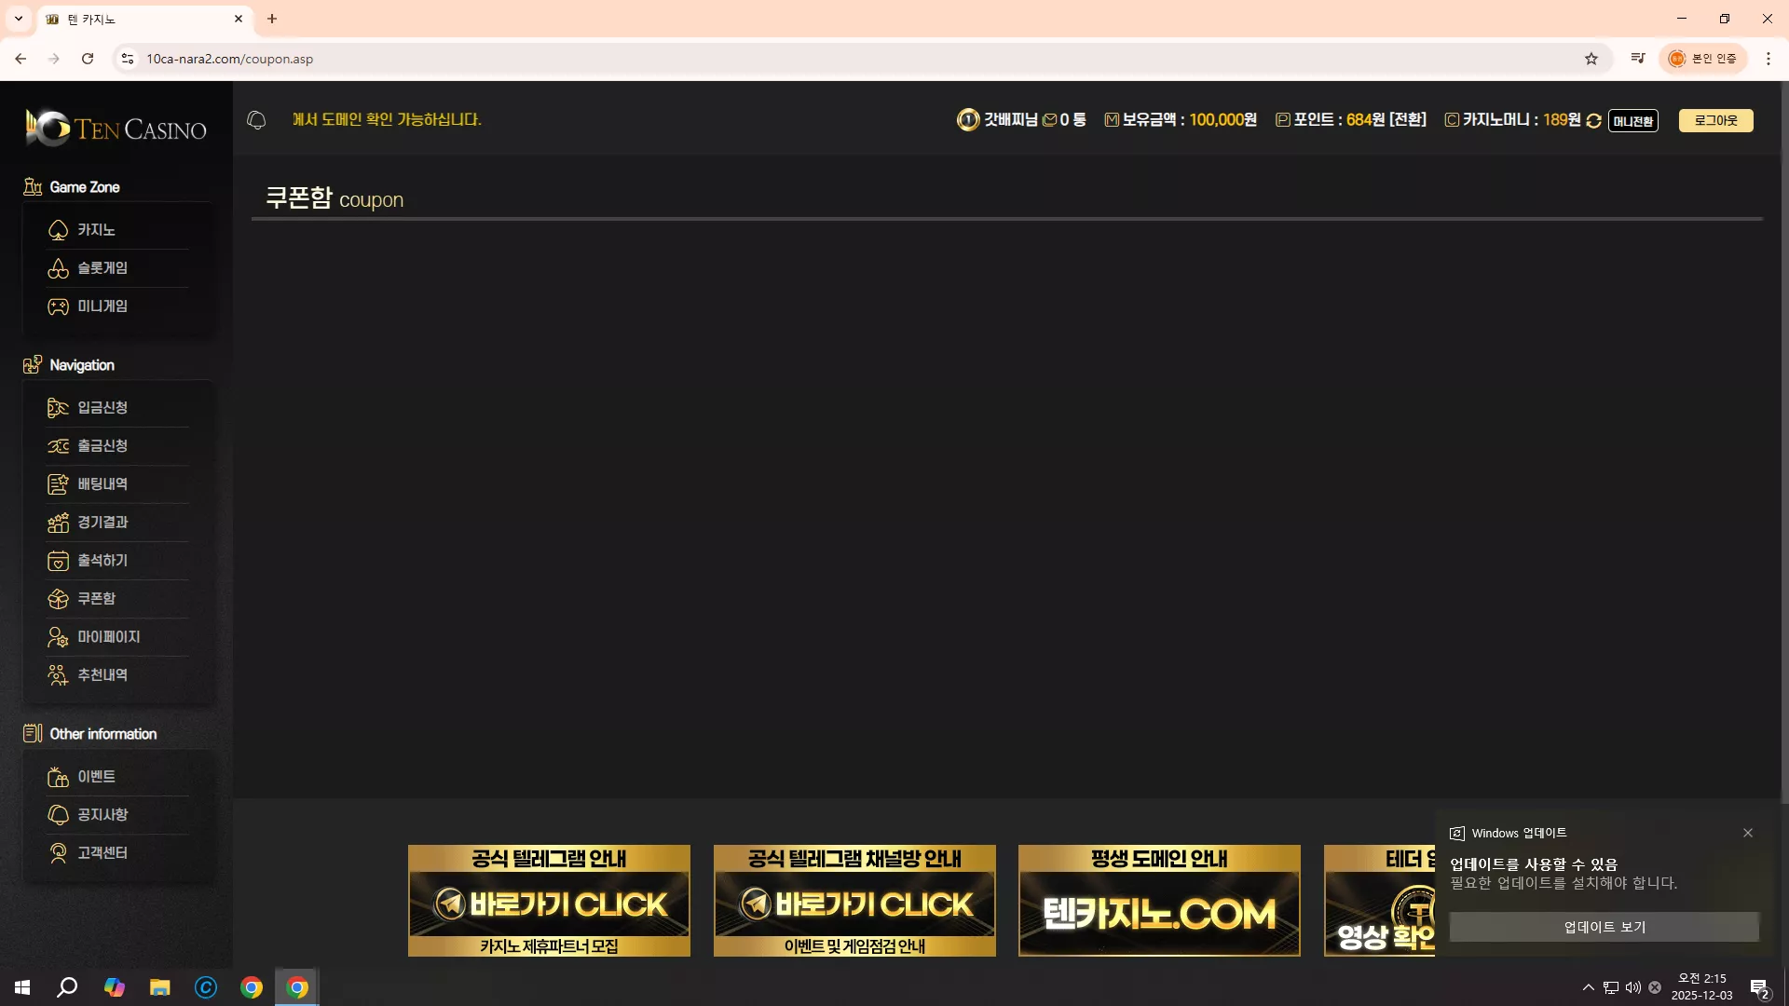Open the notification bell icon in header
Image resolution: width=1789 pixels, height=1006 pixels.
(x=256, y=120)
